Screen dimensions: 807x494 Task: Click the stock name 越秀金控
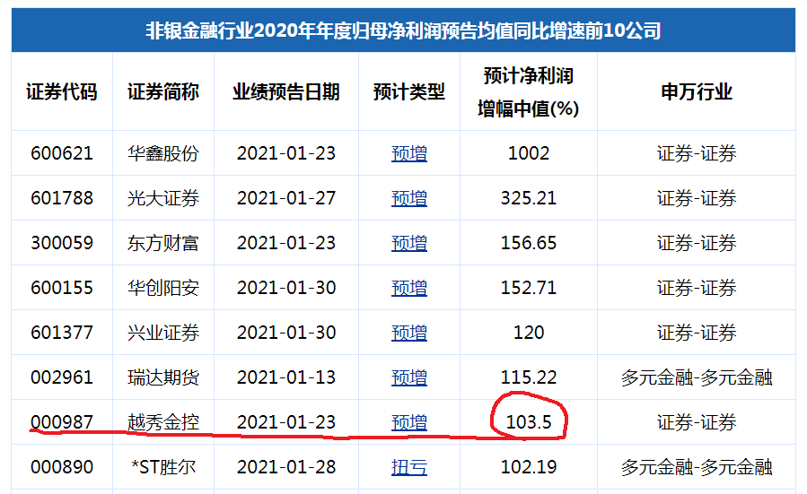163,422
